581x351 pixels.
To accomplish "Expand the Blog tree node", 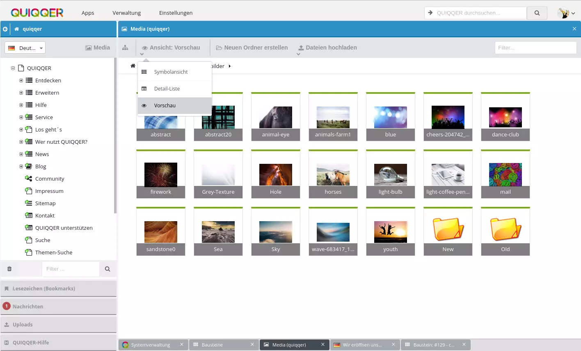I will [x=21, y=167].
